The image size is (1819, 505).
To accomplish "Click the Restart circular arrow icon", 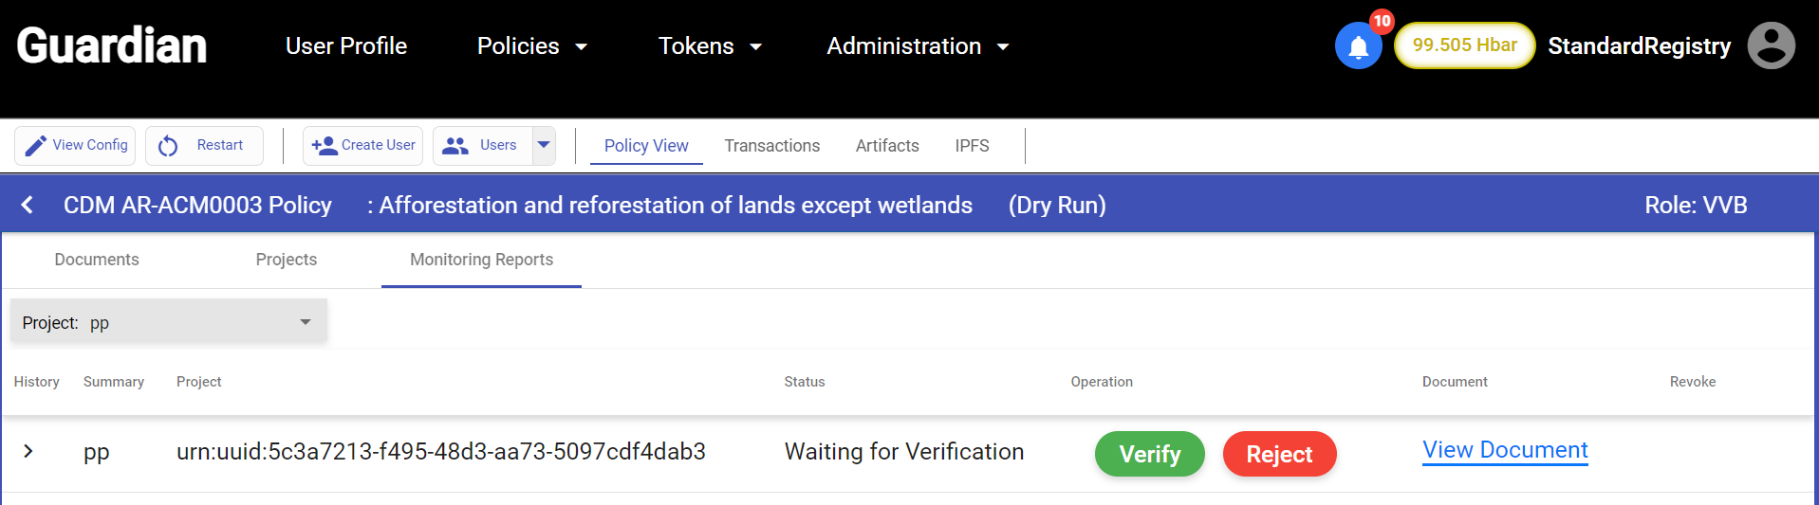I will [x=168, y=146].
